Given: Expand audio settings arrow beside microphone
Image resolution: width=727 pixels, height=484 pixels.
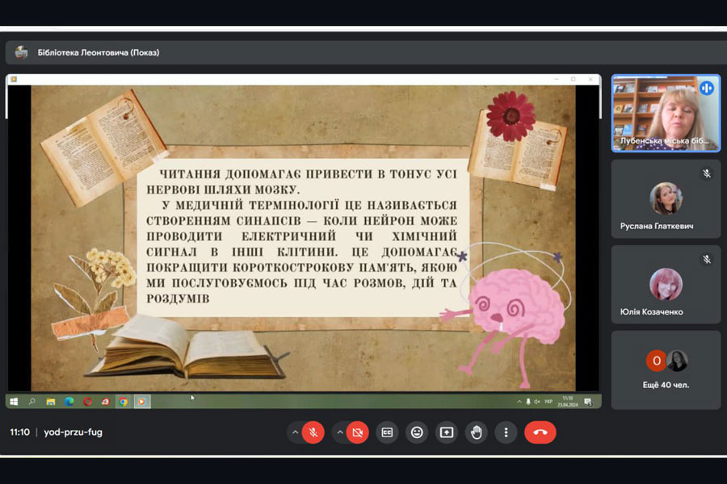Looking at the screenshot, I should tap(295, 432).
